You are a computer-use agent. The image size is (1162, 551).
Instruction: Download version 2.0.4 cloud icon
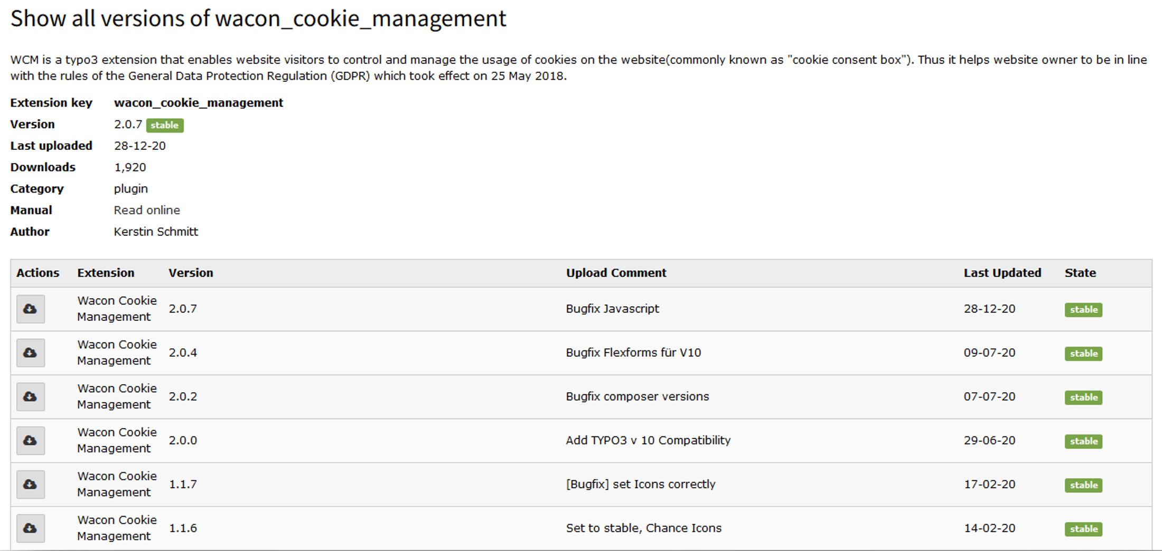[x=31, y=353]
